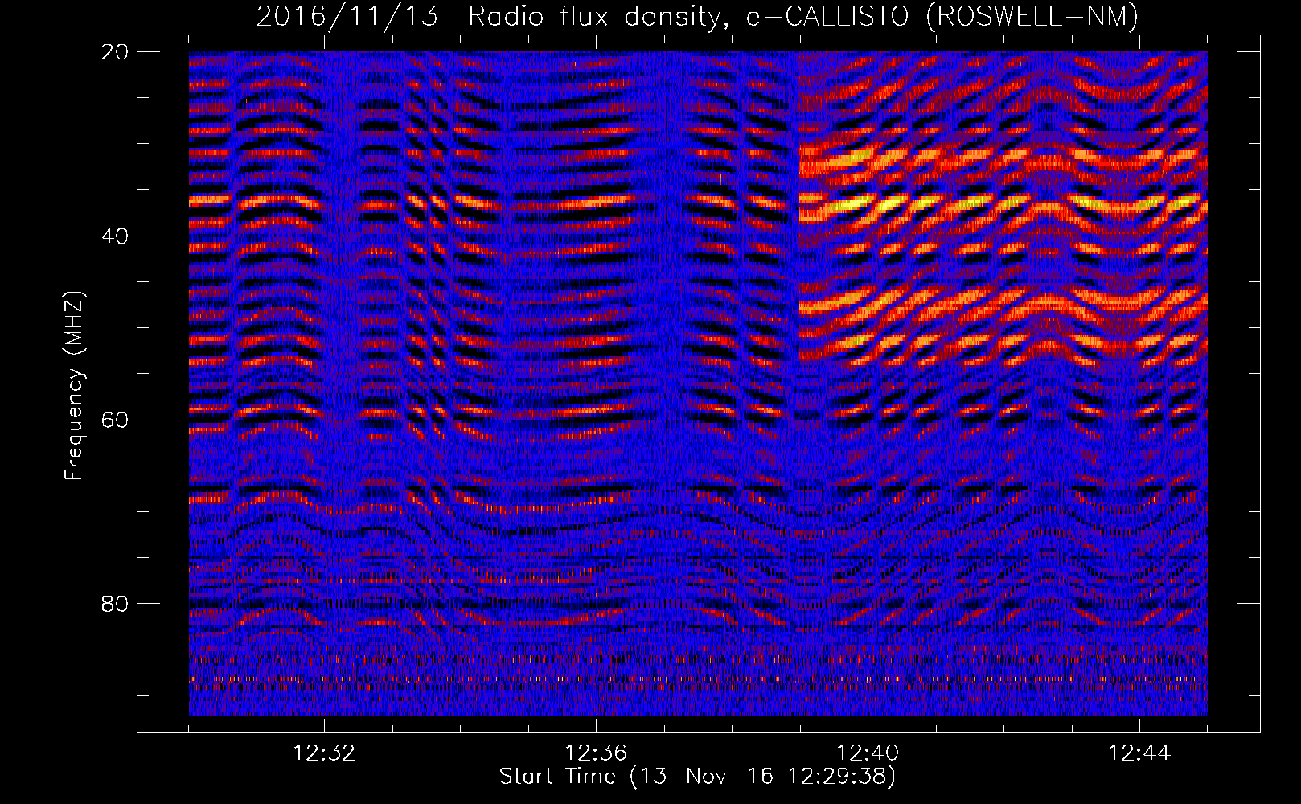The width and height of the screenshot is (1301, 804).
Task: Click the plot title text '2016/11/13 Radio flux density, e-CALLISTO (ROSWELL-NM)'
Action: tap(697, 17)
